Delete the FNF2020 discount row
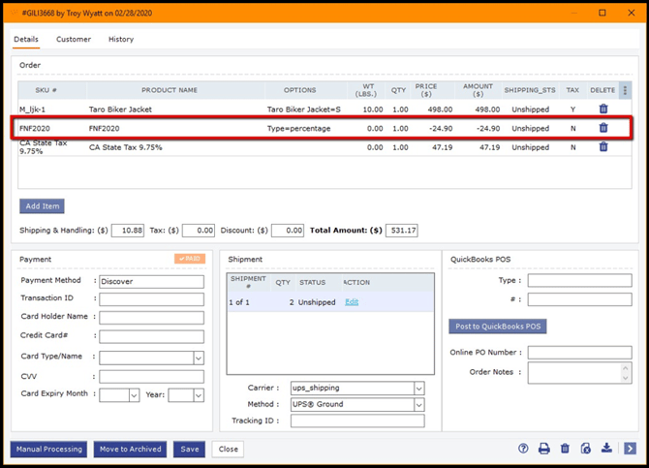 click(603, 128)
